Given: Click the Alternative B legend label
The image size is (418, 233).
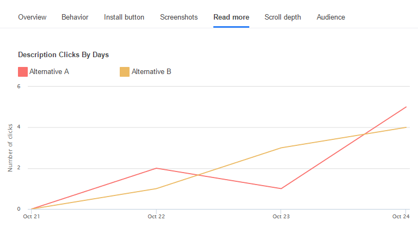Looking at the screenshot, I should [x=151, y=72].
